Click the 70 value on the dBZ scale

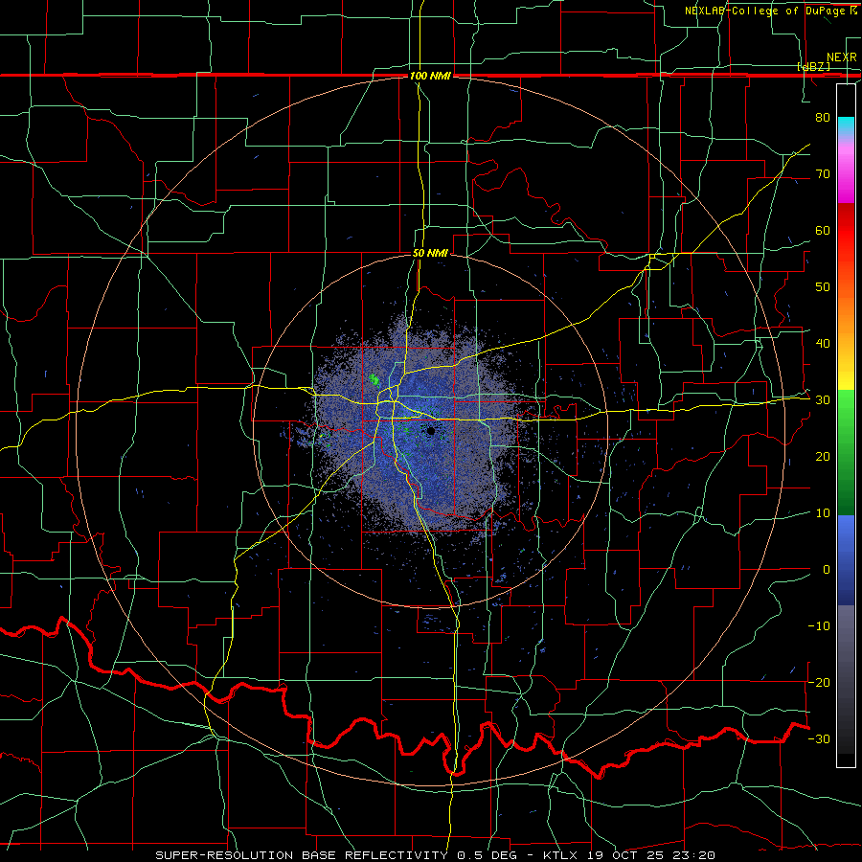[823, 174]
